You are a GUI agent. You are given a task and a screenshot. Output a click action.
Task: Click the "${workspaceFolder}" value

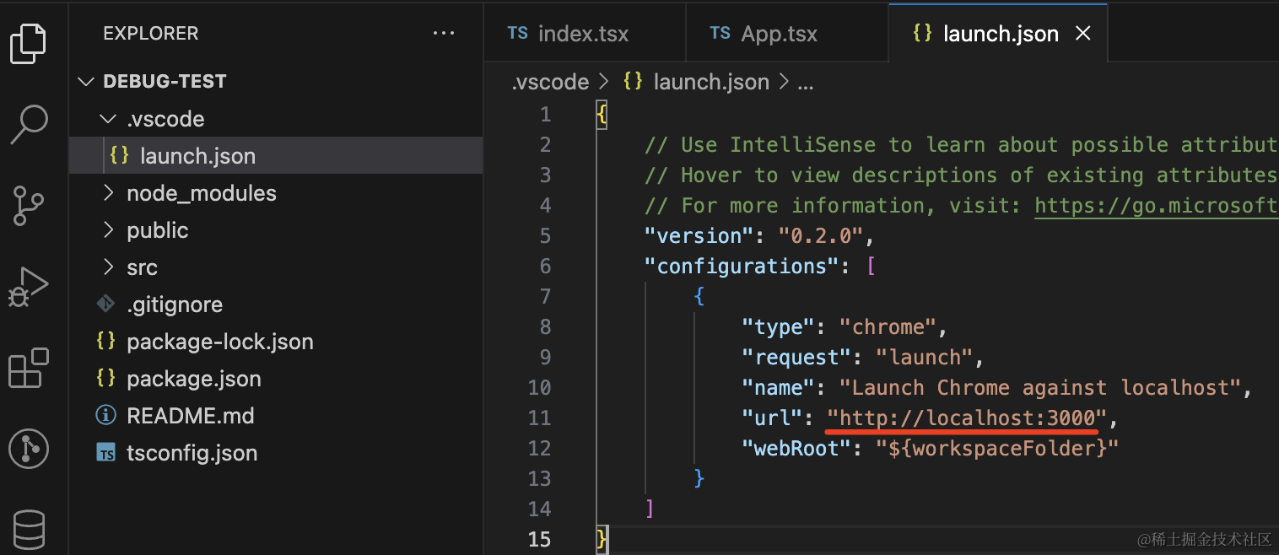tap(997, 448)
